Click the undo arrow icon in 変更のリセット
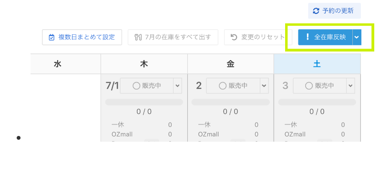Image resolution: width=390 pixels, height=176 pixels. click(x=234, y=37)
